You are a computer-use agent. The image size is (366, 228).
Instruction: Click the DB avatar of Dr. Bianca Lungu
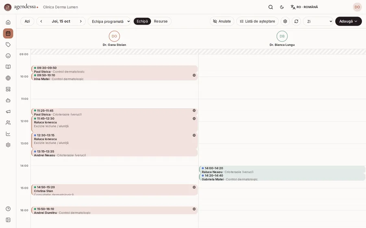[x=282, y=36]
